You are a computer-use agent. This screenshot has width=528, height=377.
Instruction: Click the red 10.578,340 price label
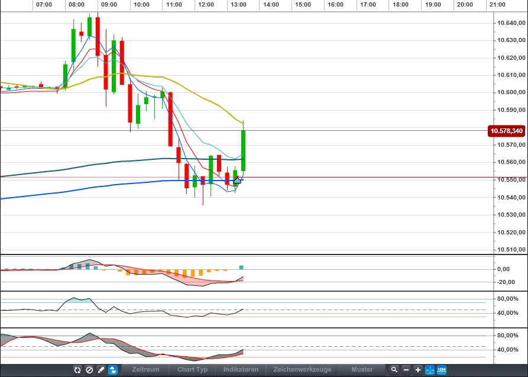[x=506, y=131]
